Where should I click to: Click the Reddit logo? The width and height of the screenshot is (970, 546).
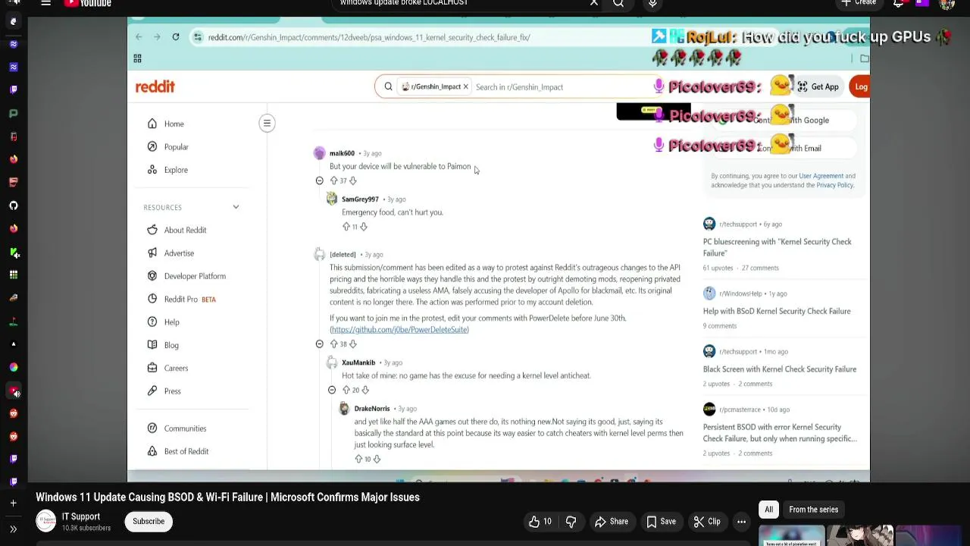point(155,86)
